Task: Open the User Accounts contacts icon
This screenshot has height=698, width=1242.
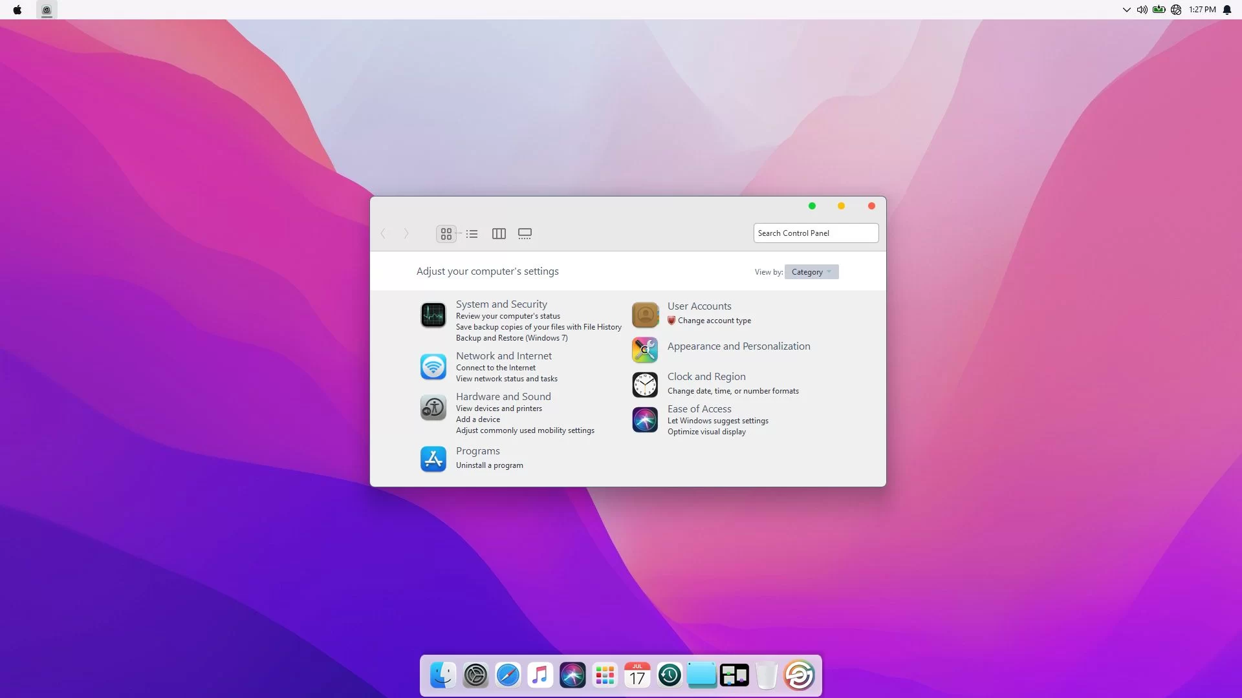Action: pyautogui.click(x=645, y=315)
